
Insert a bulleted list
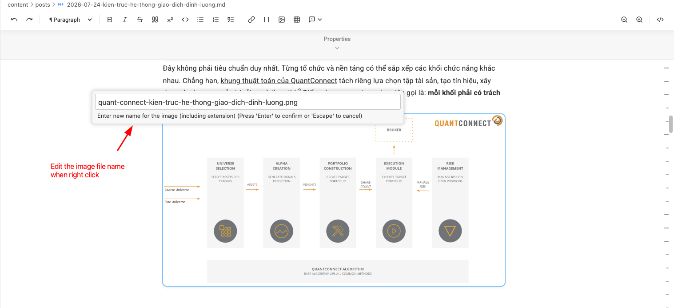[x=200, y=20]
